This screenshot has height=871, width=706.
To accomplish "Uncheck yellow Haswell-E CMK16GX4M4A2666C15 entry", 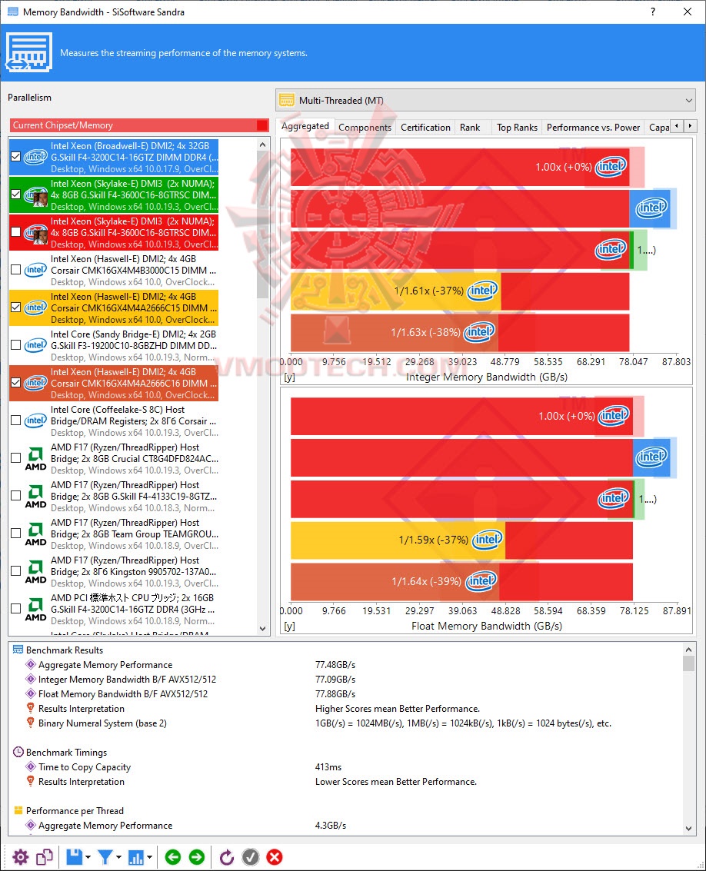I will pyautogui.click(x=15, y=308).
